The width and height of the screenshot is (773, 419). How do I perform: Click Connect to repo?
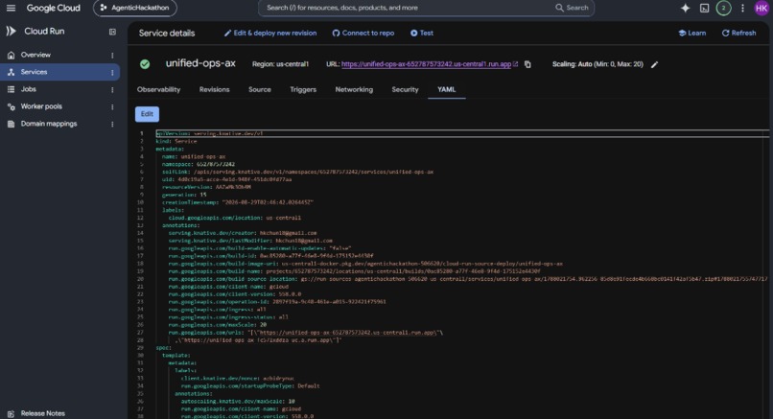(363, 33)
